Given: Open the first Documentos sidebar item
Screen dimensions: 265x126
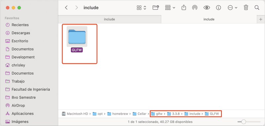Looking at the screenshot, I should coord(23,49).
